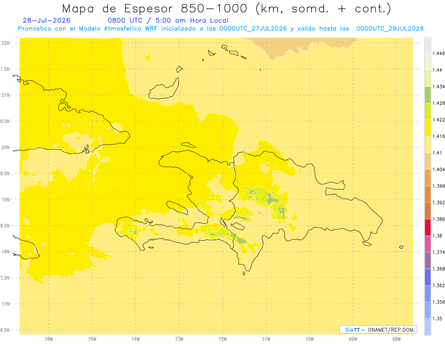Click the '68W' longitude label
Image resolution: width=445 pixels, height=344 pixels.
396,339
